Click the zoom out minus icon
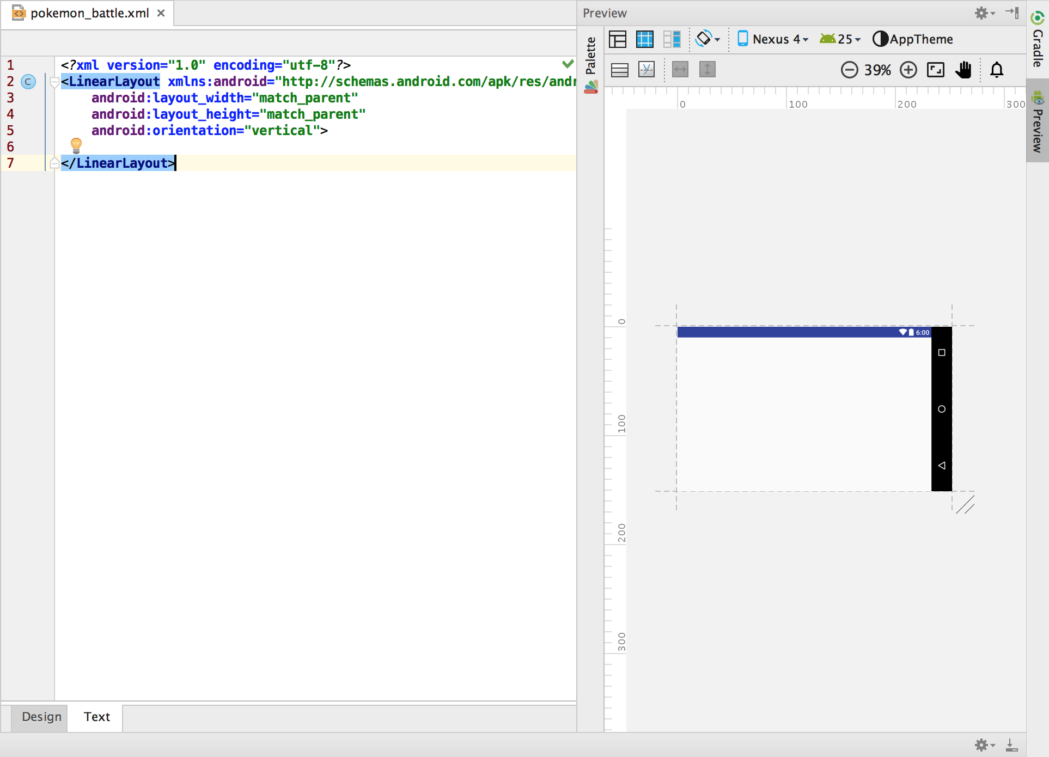 tap(849, 70)
